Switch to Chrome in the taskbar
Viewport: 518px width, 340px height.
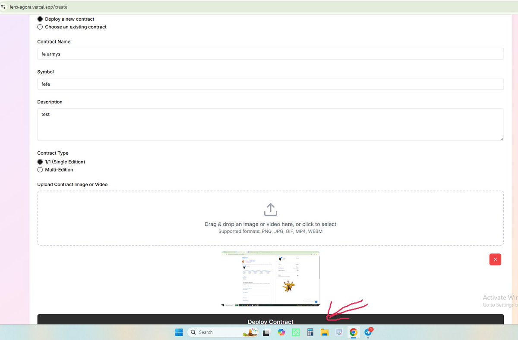[354, 332]
